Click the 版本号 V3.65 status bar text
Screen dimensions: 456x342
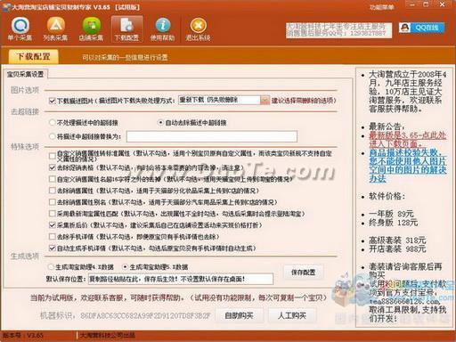click(23, 336)
